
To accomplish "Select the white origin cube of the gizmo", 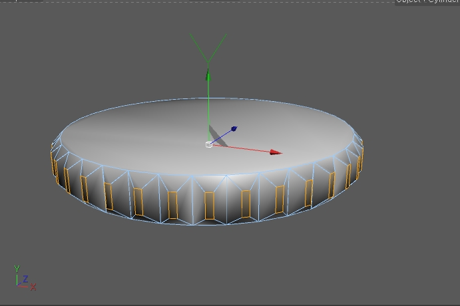I will pyautogui.click(x=209, y=144).
